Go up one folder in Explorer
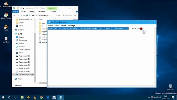177x100 pixels. [x=24, y=16]
